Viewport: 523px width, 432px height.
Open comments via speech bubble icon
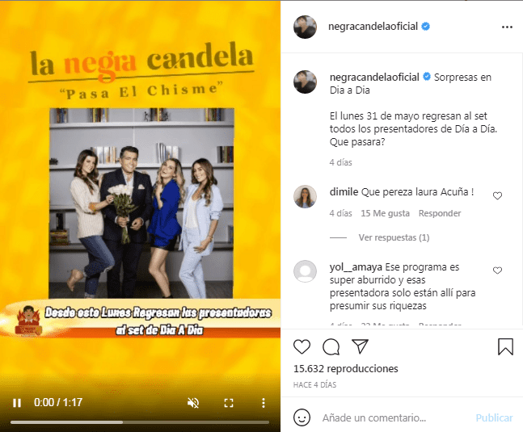pyautogui.click(x=331, y=346)
